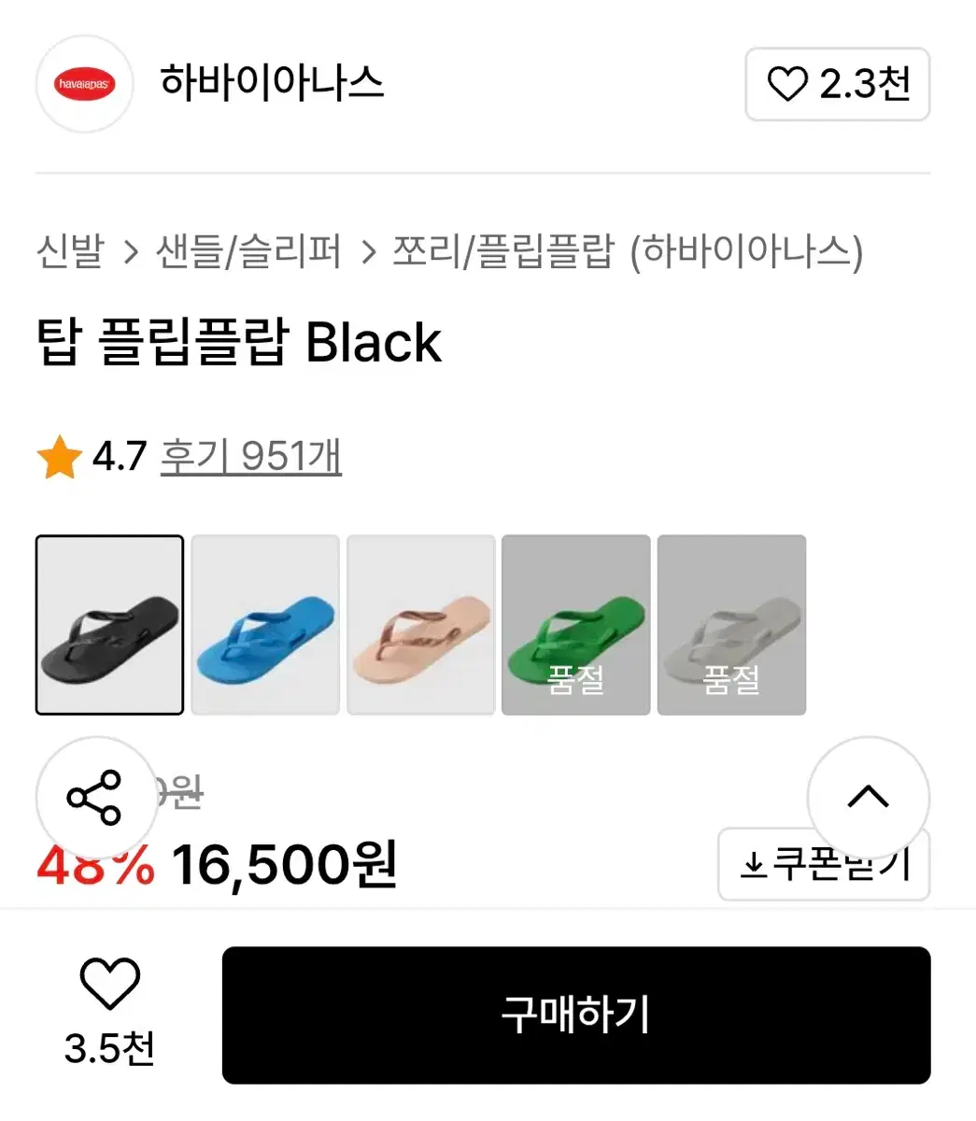
Task: Download coupon with 쿠폰받기 button
Action: pyautogui.click(x=824, y=864)
